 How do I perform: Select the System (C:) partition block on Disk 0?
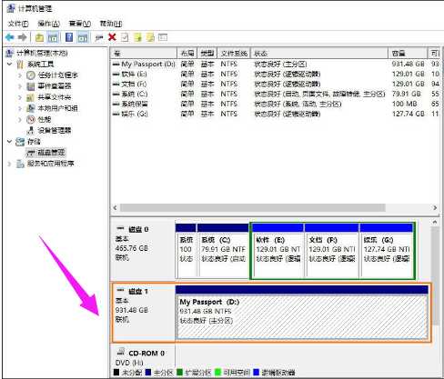pos(223,251)
